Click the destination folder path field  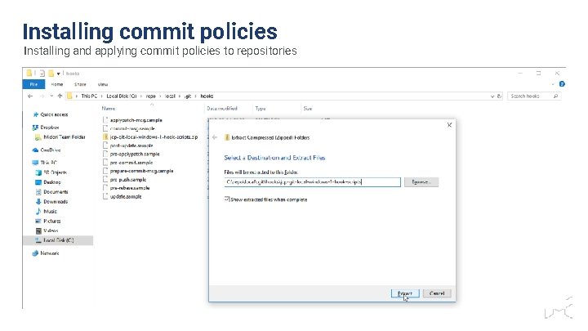(312, 182)
